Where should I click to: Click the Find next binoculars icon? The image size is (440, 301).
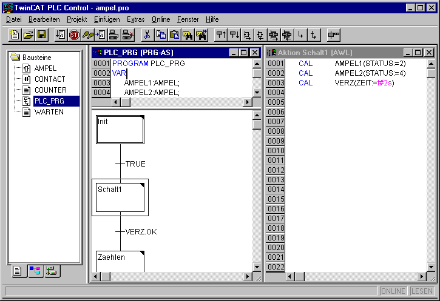[201, 35]
